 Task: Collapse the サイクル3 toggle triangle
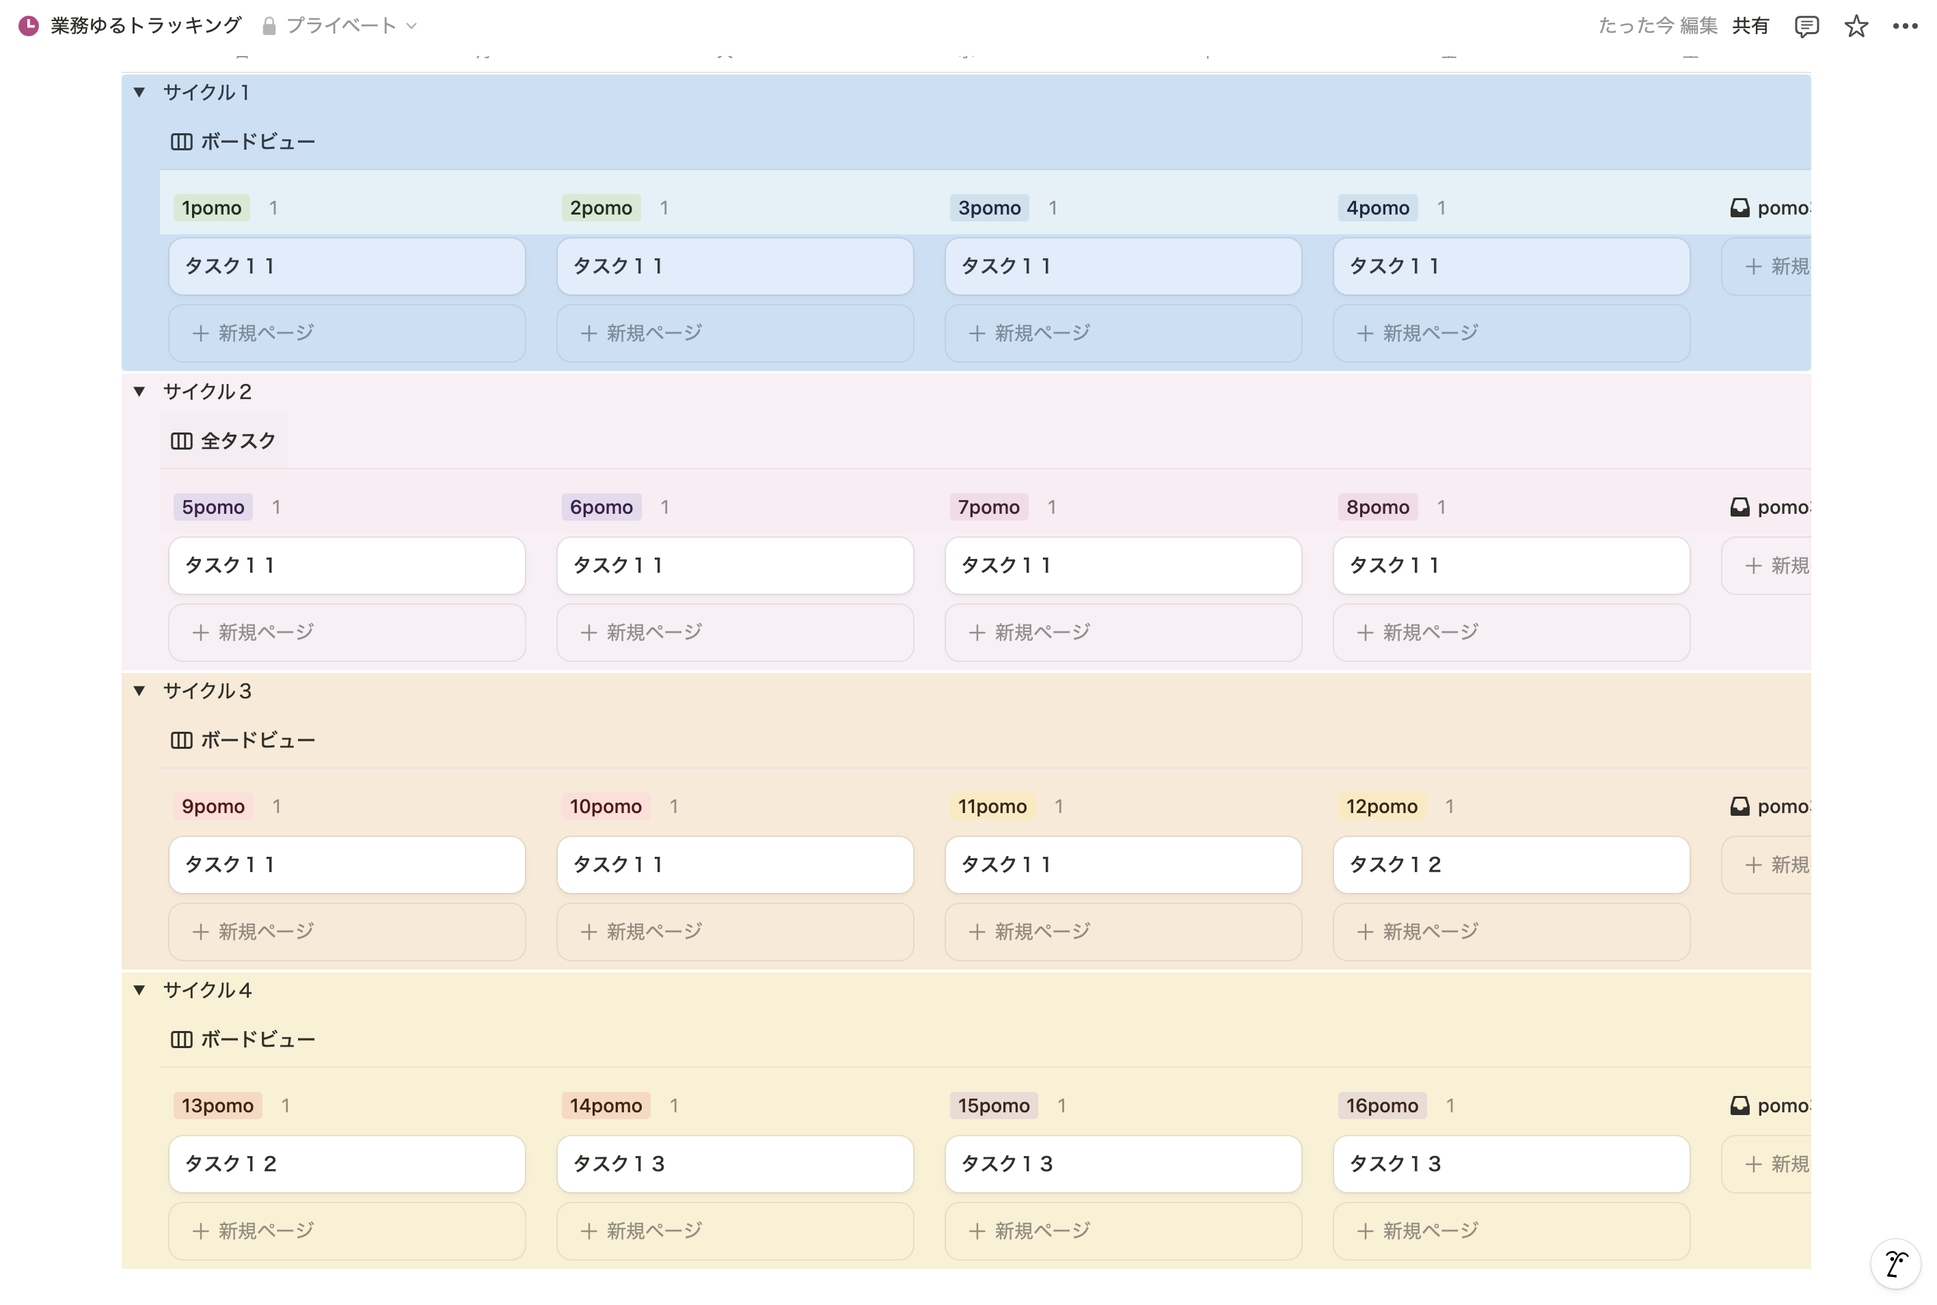(x=140, y=691)
